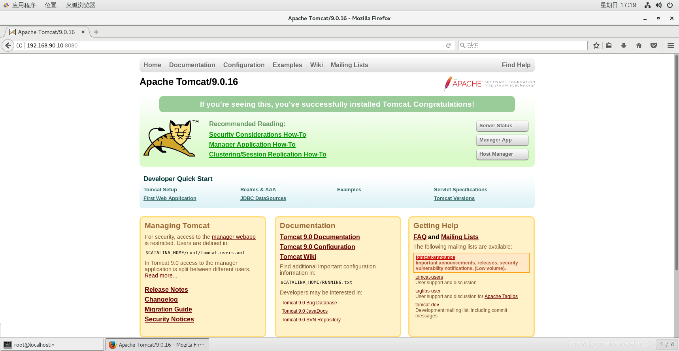
Task: Open Tomcat 9.0 JavaDocs link
Action: click(x=305, y=311)
